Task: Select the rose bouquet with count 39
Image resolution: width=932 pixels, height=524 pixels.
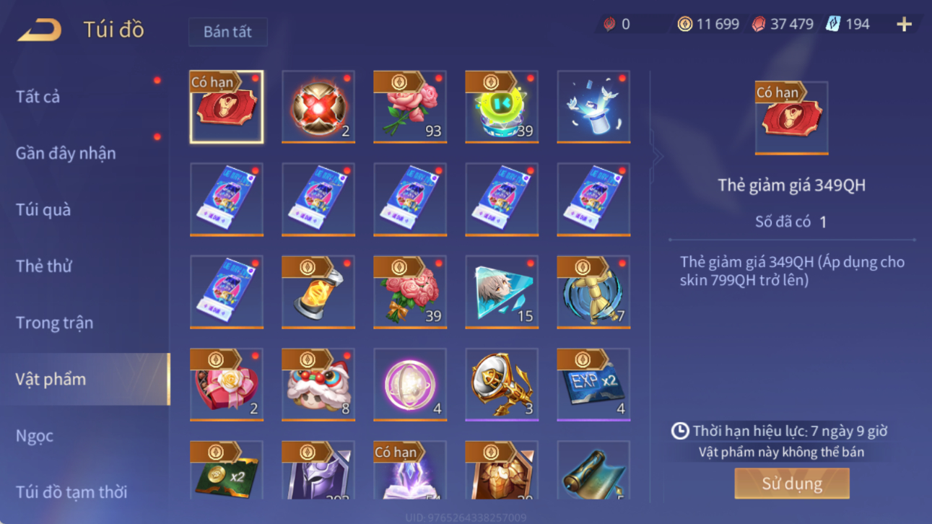Action: click(x=410, y=292)
